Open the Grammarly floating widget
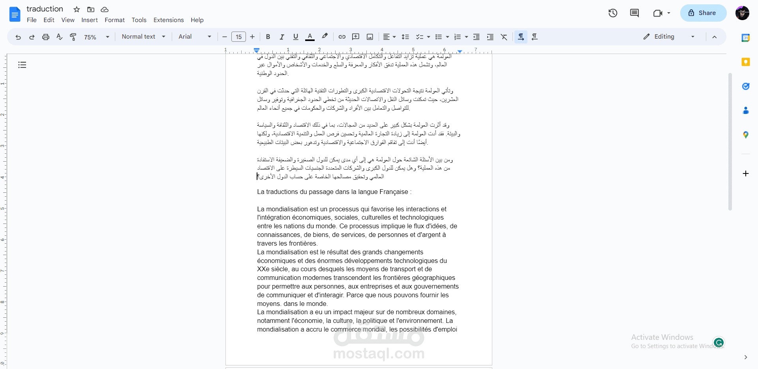 (x=719, y=342)
